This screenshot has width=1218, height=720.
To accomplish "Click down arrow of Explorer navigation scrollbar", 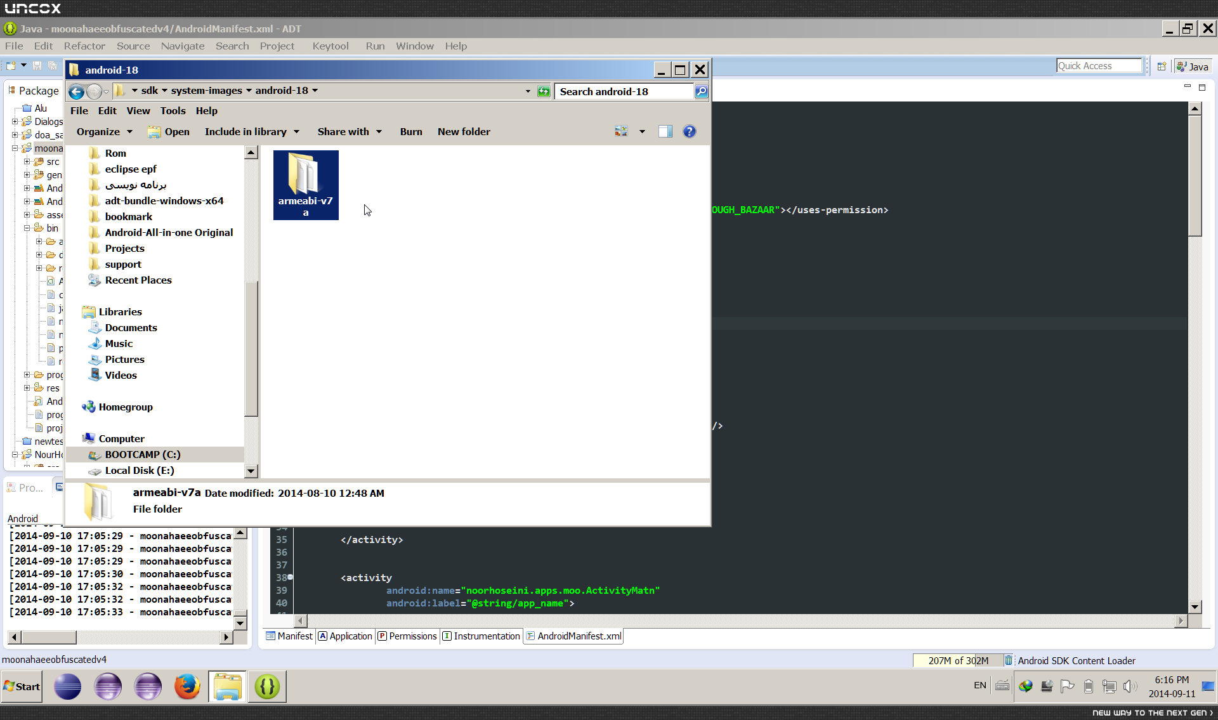I will [x=251, y=471].
